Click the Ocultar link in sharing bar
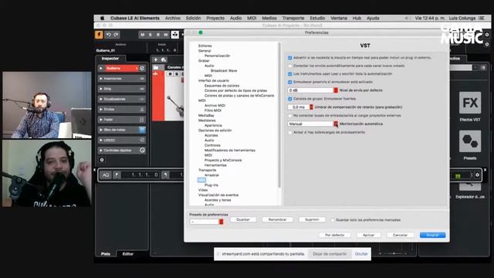The width and height of the screenshot is (494, 278). (361, 254)
